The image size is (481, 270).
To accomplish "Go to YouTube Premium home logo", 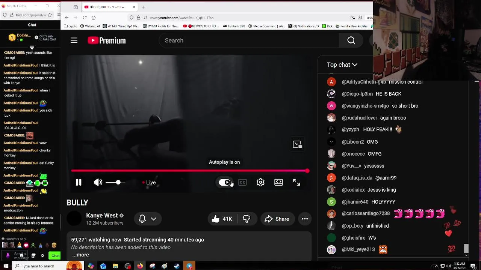I will click(x=107, y=40).
